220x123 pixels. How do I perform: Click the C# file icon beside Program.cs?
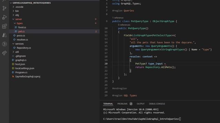click(13, 72)
